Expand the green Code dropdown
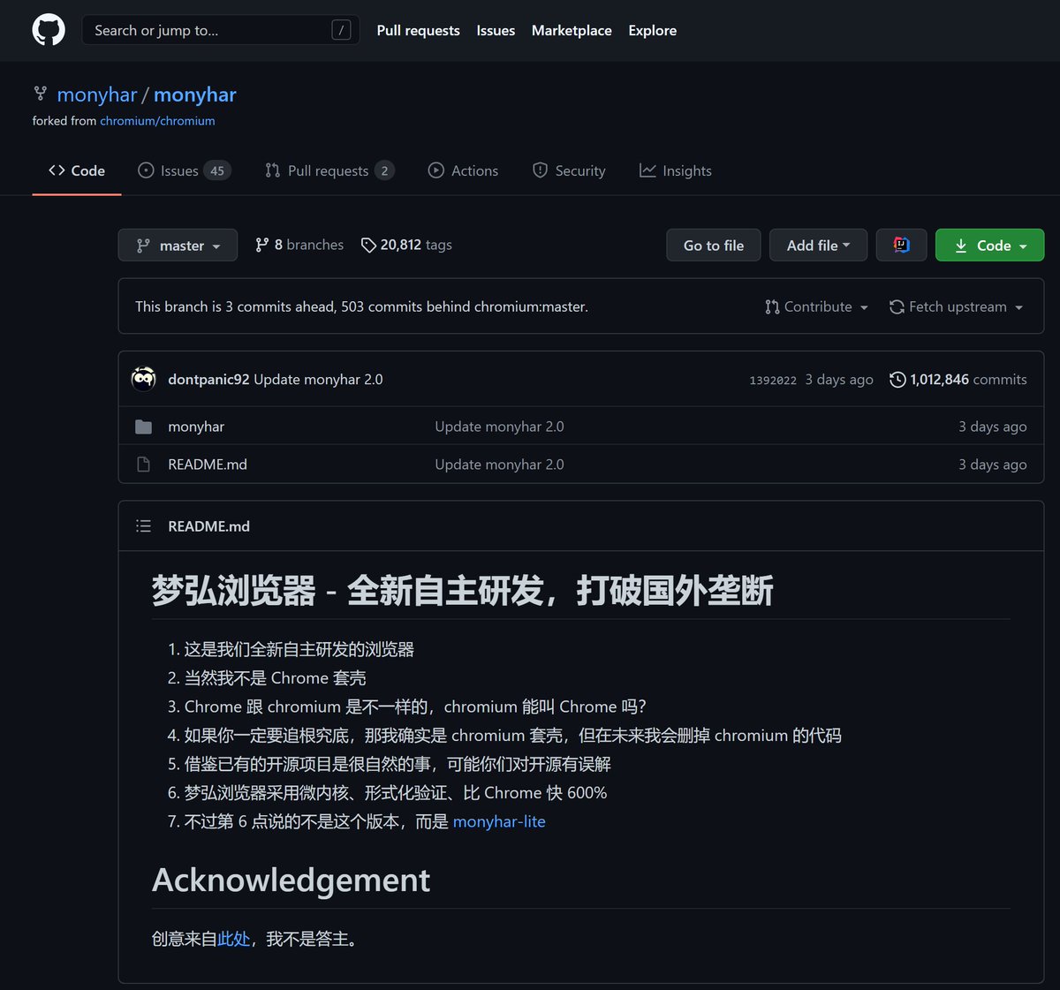Screen dimensions: 1060x990 (989, 246)
